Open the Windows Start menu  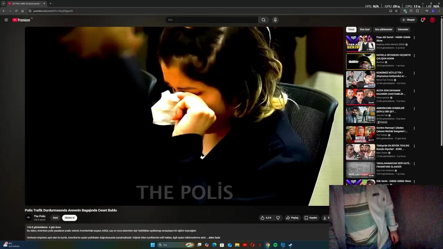coord(153,245)
